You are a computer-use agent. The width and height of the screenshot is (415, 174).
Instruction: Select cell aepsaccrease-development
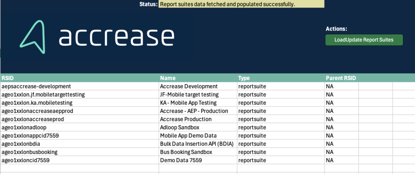79,86
